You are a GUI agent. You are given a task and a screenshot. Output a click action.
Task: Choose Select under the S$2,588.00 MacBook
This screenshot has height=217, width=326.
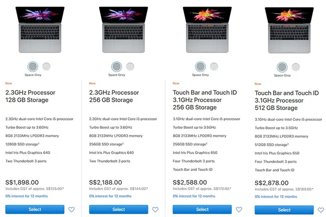(202, 209)
